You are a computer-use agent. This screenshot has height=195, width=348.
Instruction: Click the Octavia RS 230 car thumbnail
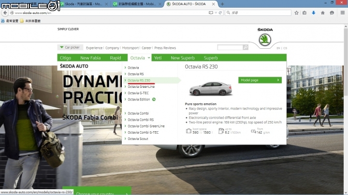(210, 88)
